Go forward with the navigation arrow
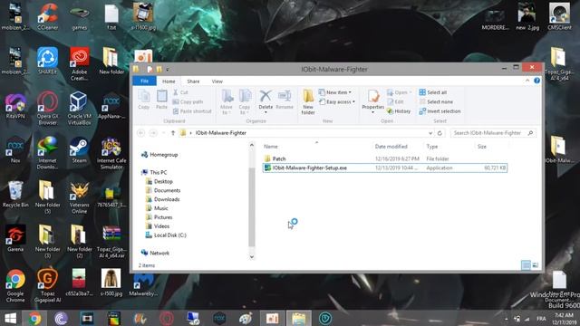The image size is (580, 326). point(153,133)
